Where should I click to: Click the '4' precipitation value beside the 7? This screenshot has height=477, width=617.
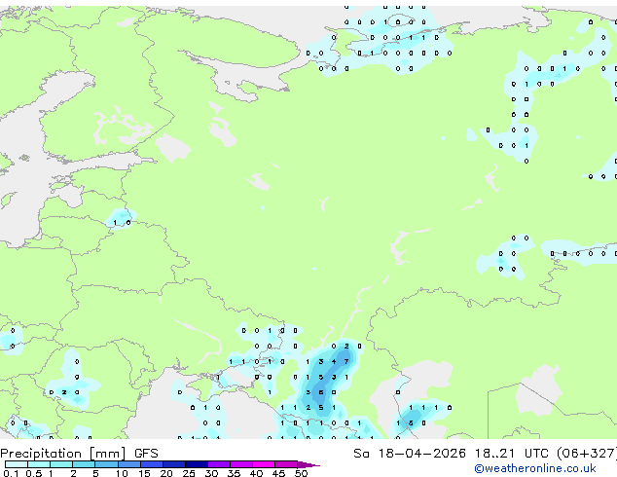(x=334, y=361)
